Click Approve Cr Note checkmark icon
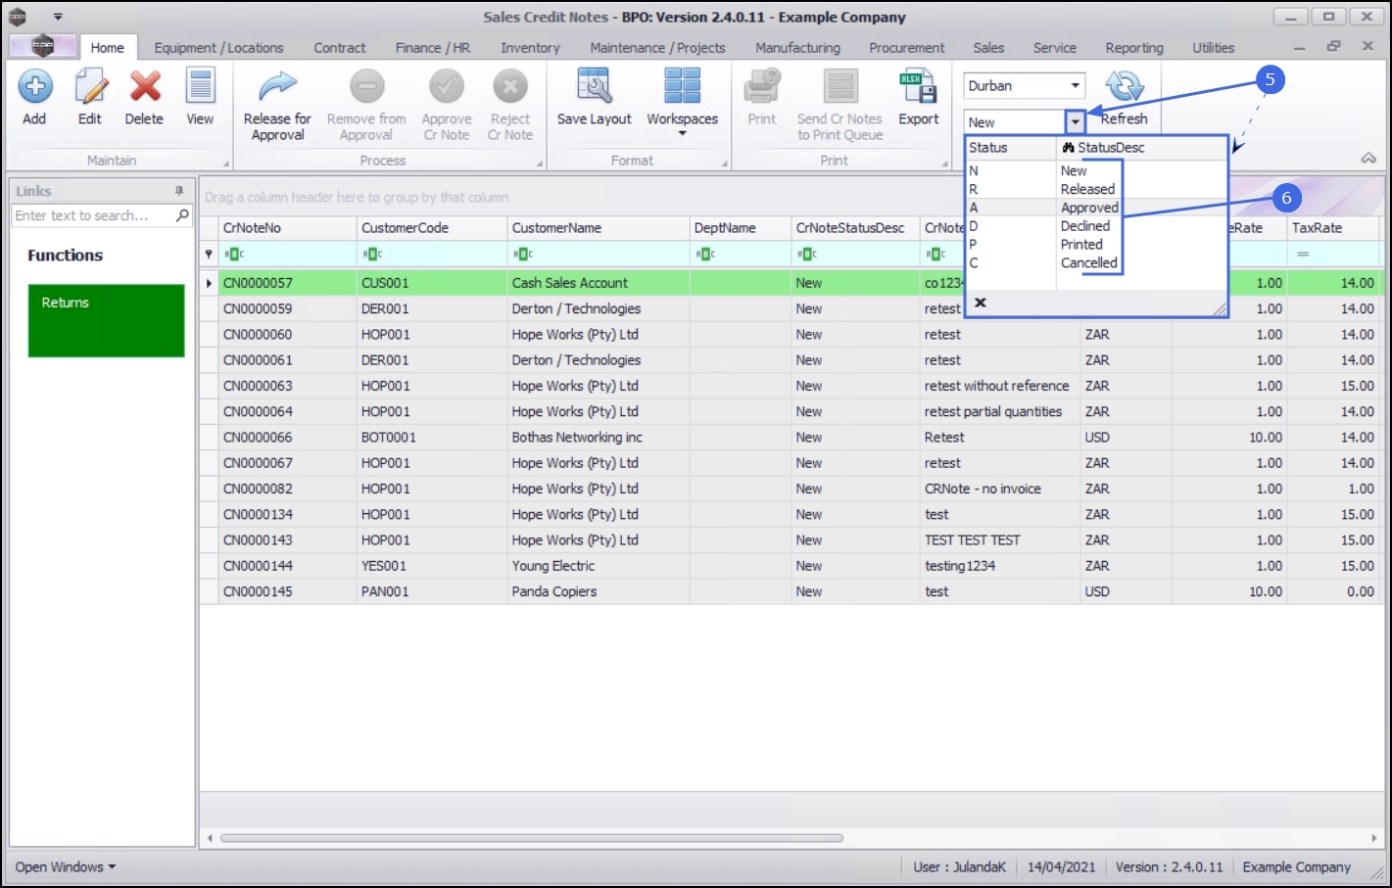This screenshot has height=888, width=1392. (x=447, y=87)
